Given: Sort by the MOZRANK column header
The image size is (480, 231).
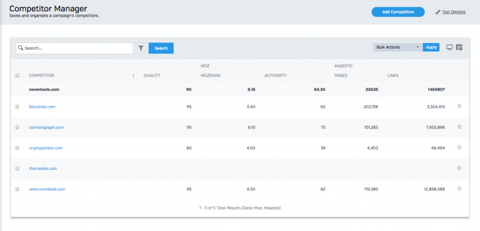Looking at the screenshot, I should (211, 75).
